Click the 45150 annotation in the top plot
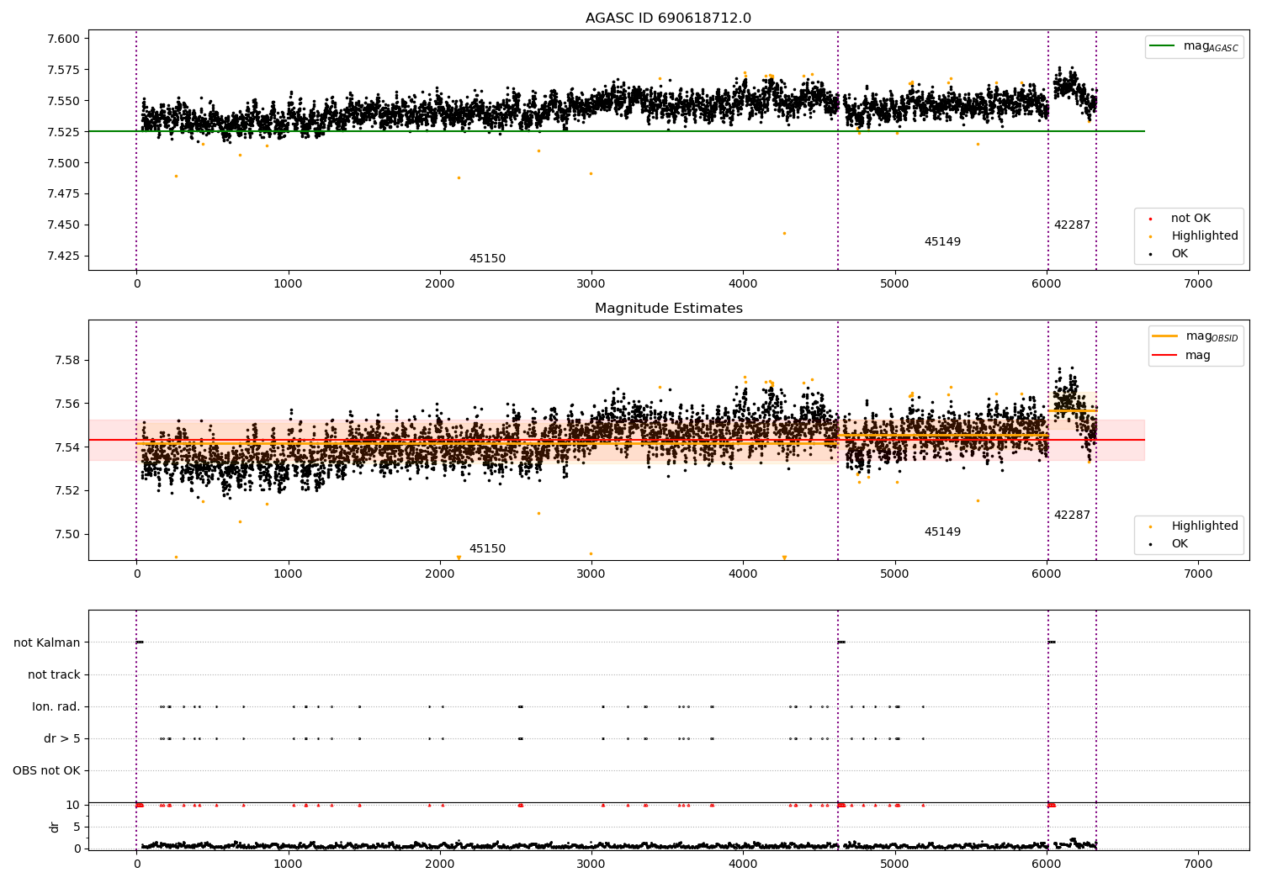 coord(487,259)
